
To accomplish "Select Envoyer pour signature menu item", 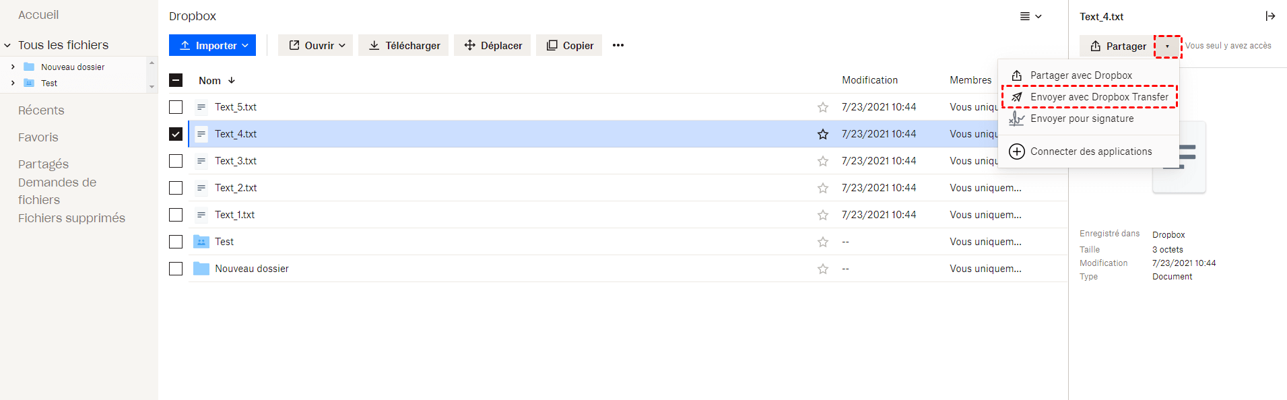I will pos(1082,119).
